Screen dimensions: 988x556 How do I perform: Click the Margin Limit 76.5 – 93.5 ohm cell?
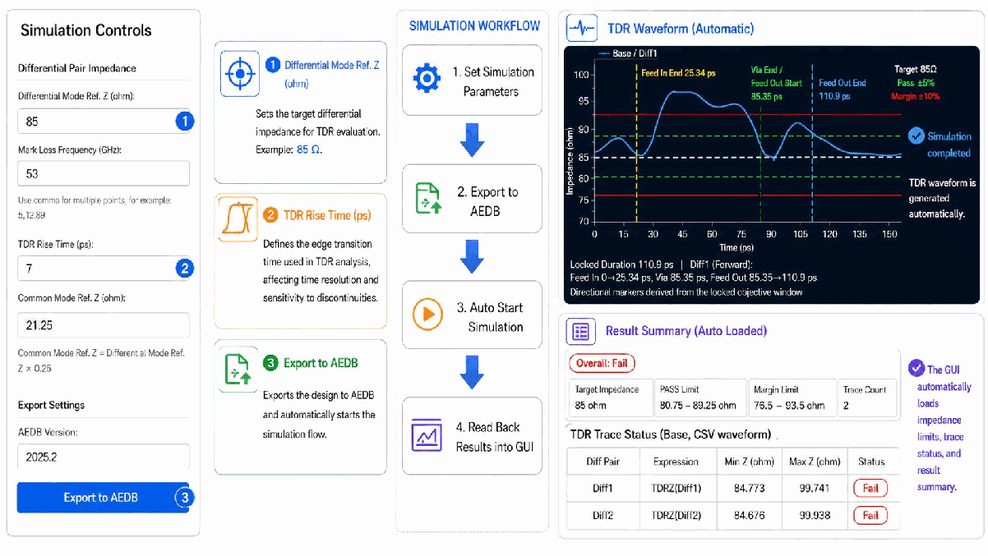[x=791, y=397]
